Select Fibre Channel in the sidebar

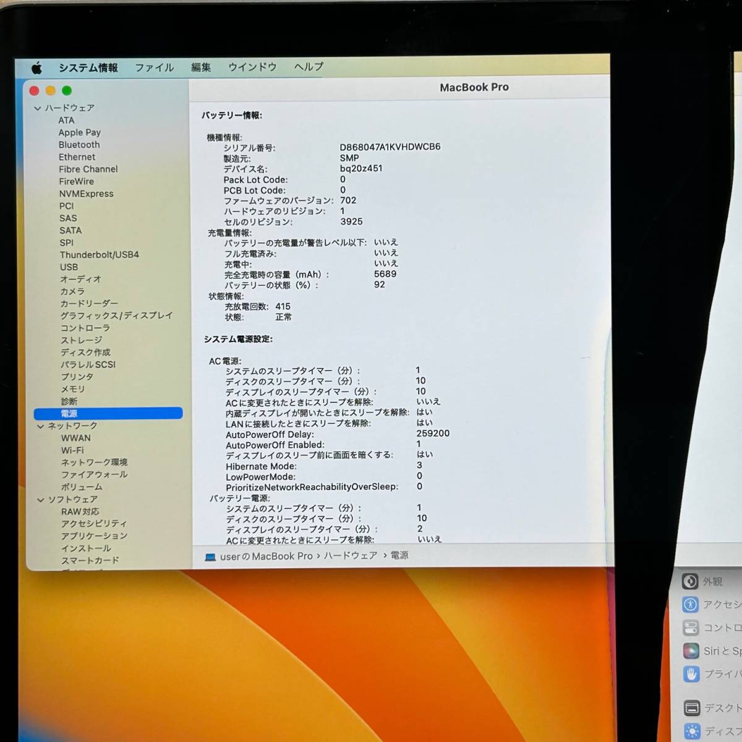tap(88, 169)
